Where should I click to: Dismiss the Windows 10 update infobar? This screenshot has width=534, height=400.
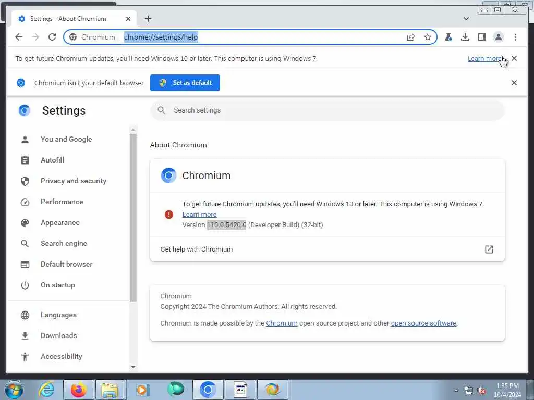[514, 58]
